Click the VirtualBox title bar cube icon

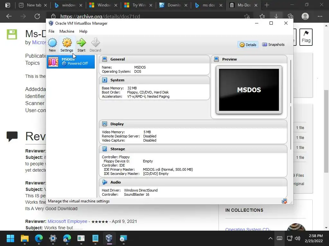(x=51, y=23)
